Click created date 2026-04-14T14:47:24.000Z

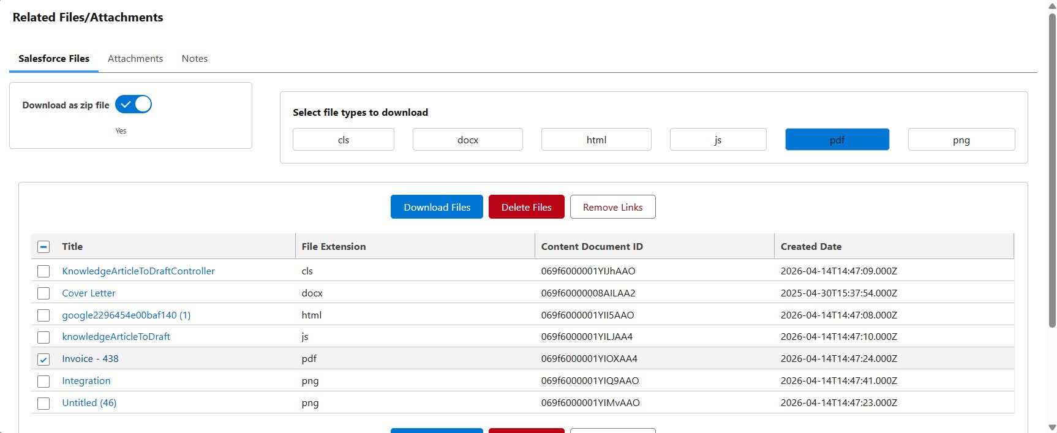[x=839, y=358]
